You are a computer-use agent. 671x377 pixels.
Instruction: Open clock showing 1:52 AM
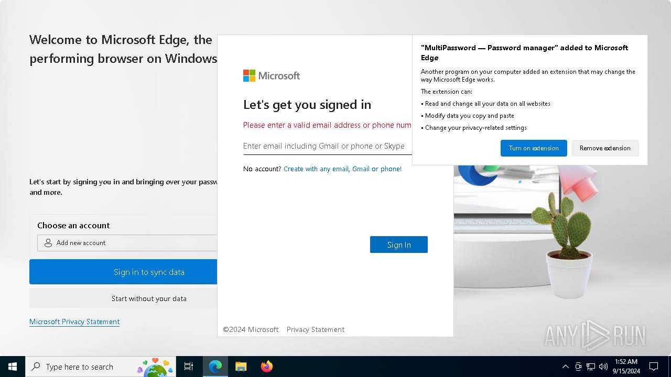[626, 367]
